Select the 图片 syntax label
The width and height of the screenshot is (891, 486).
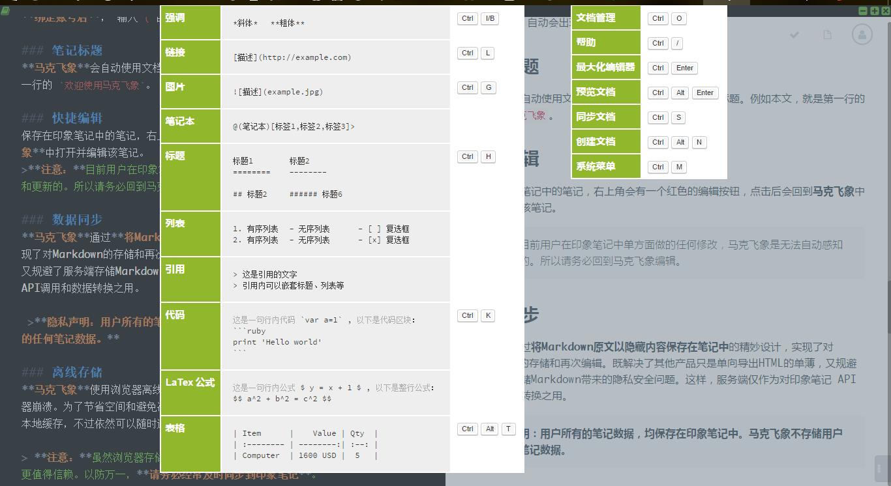point(175,87)
